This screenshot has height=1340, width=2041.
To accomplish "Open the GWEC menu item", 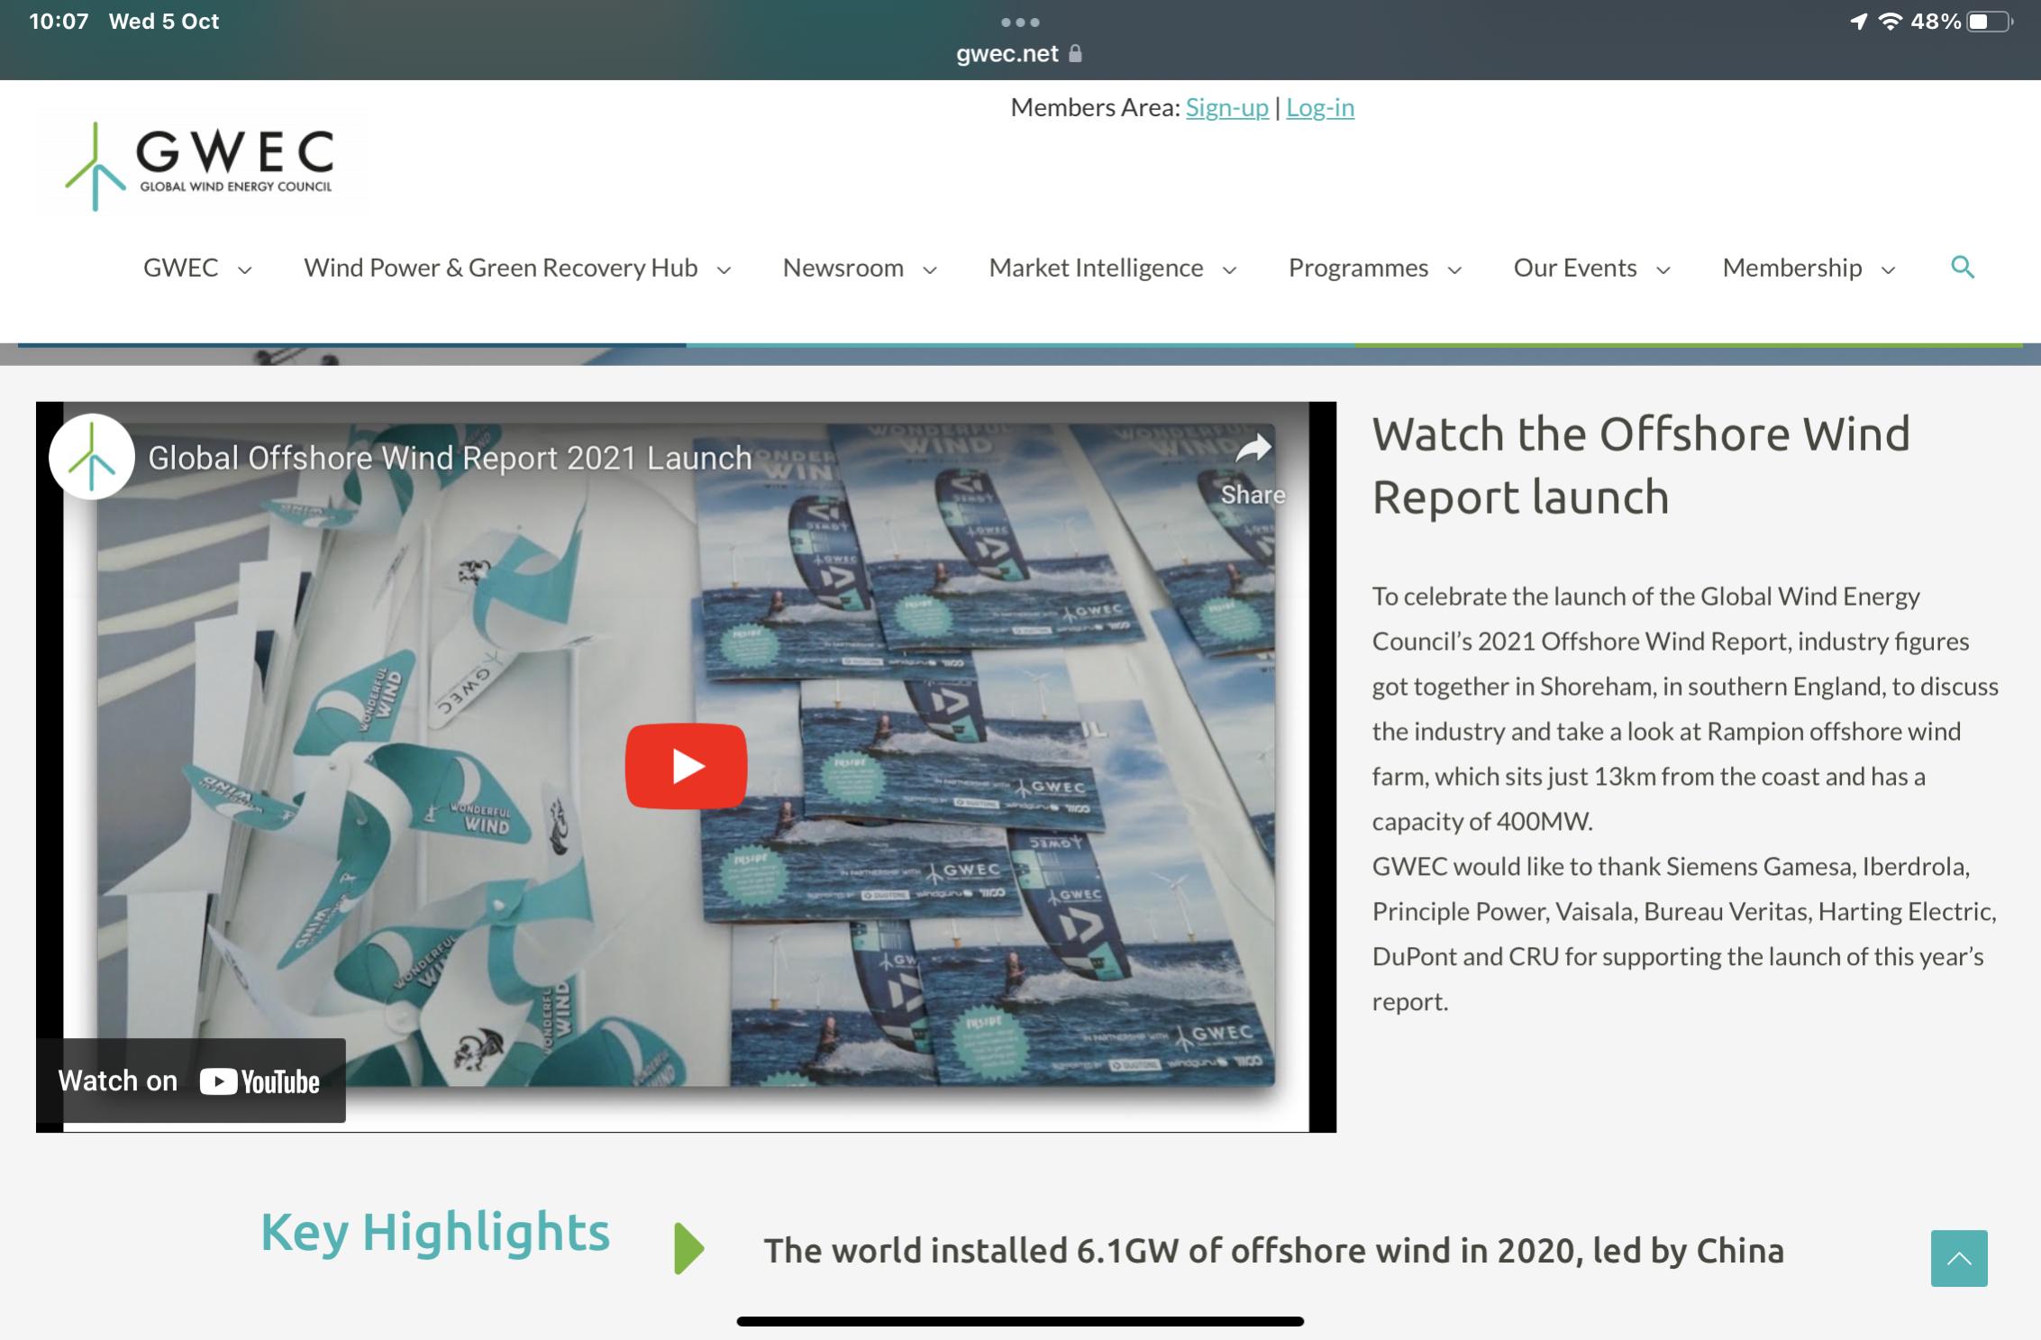I will tap(180, 268).
